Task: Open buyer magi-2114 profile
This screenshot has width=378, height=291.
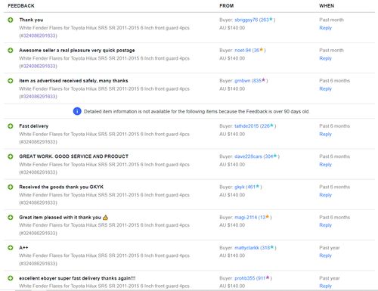Action: [x=246, y=218]
